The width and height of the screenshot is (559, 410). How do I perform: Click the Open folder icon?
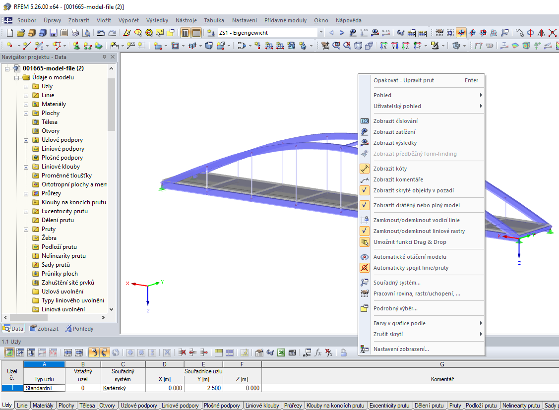(x=21, y=33)
